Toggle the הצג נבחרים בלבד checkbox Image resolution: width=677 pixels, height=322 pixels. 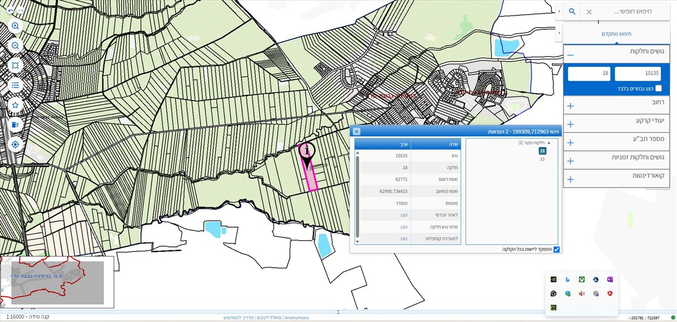tap(658, 88)
